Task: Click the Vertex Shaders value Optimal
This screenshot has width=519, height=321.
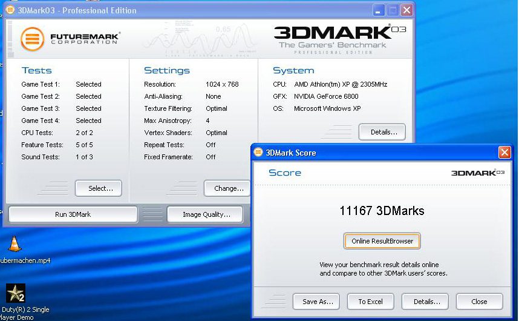Action: (217, 133)
